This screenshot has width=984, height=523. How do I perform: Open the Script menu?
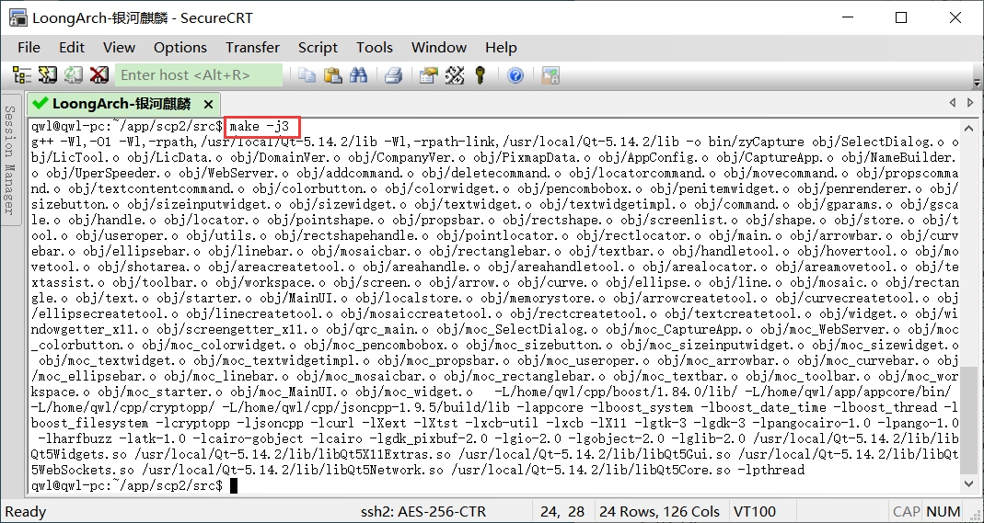click(x=318, y=47)
